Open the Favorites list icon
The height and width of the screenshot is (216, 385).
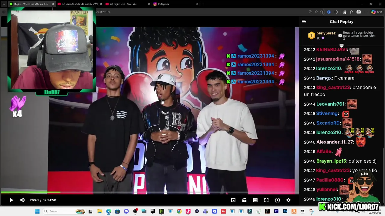[x=351, y=12]
